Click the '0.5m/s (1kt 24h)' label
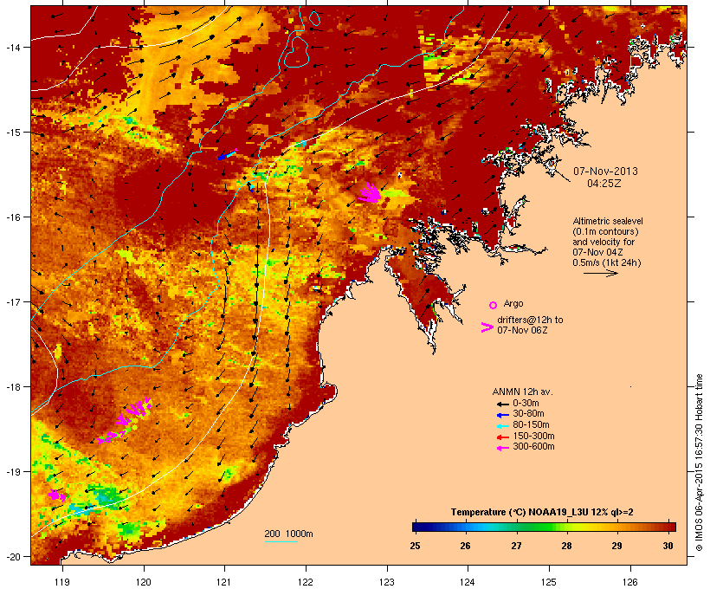 (607, 262)
